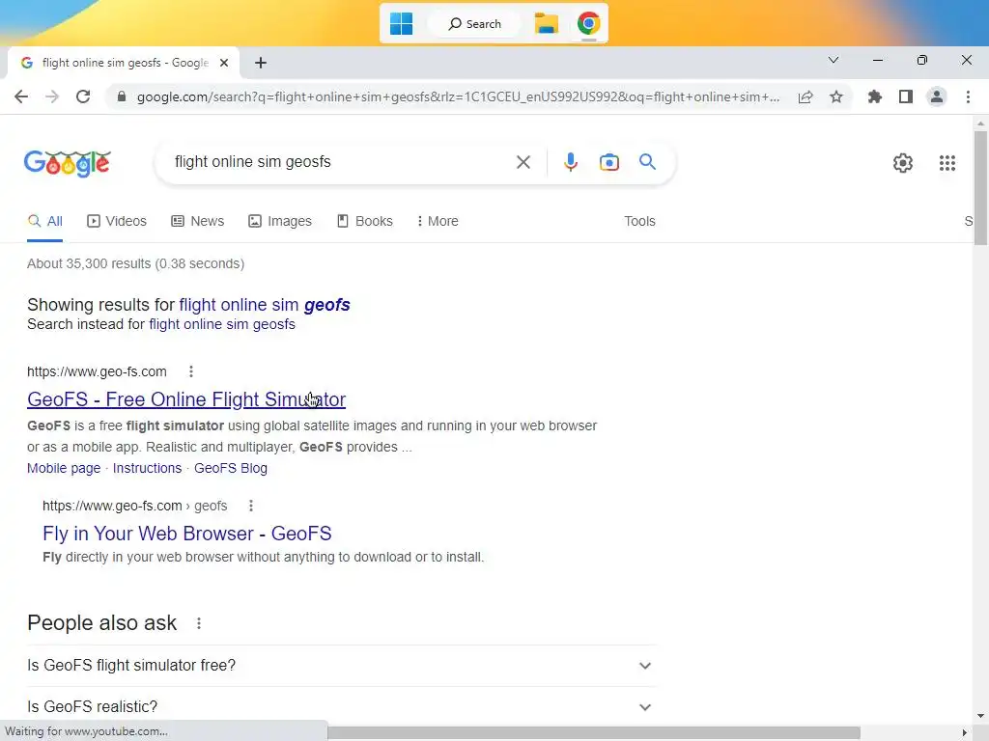Viewport: 989px width, 741px height.
Task: Click the Google holiday logo
Action: 68,164
